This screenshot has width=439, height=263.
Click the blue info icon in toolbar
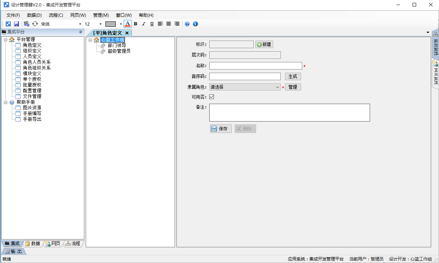pos(195,24)
